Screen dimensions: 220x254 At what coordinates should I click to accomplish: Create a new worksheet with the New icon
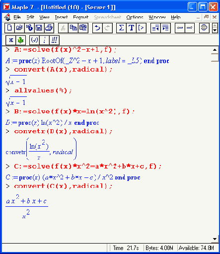coord(9,28)
